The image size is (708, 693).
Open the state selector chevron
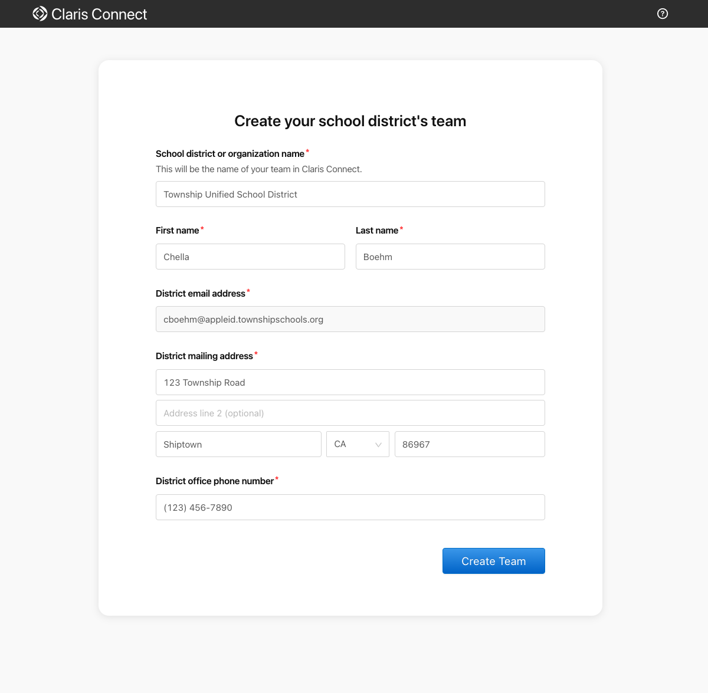378,444
